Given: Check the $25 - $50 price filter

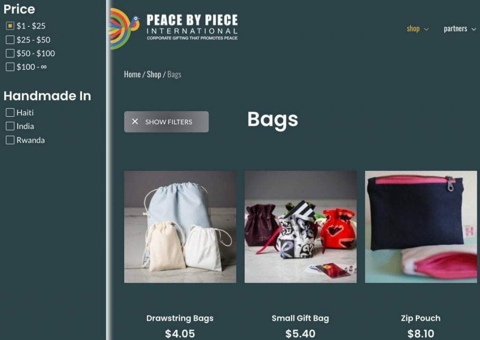Looking at the screenshot, I should (10, 39).
